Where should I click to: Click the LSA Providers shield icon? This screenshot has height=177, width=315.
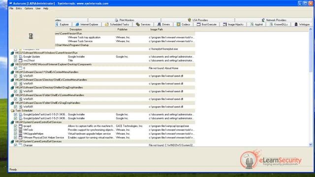[x=189, y=20]
